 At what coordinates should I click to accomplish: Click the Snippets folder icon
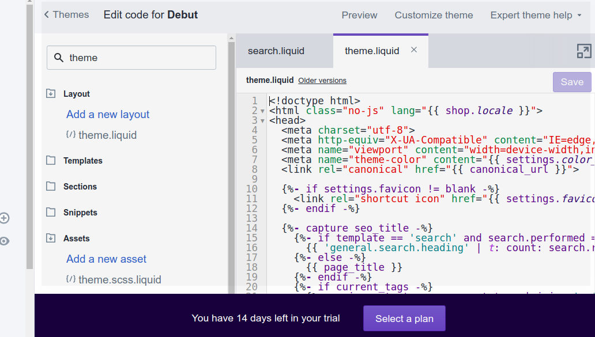tap(51, 212)
